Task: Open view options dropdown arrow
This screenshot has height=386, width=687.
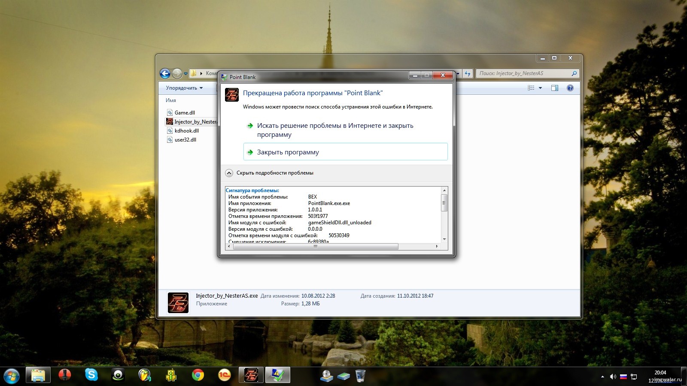Action: tap(540, 88)
